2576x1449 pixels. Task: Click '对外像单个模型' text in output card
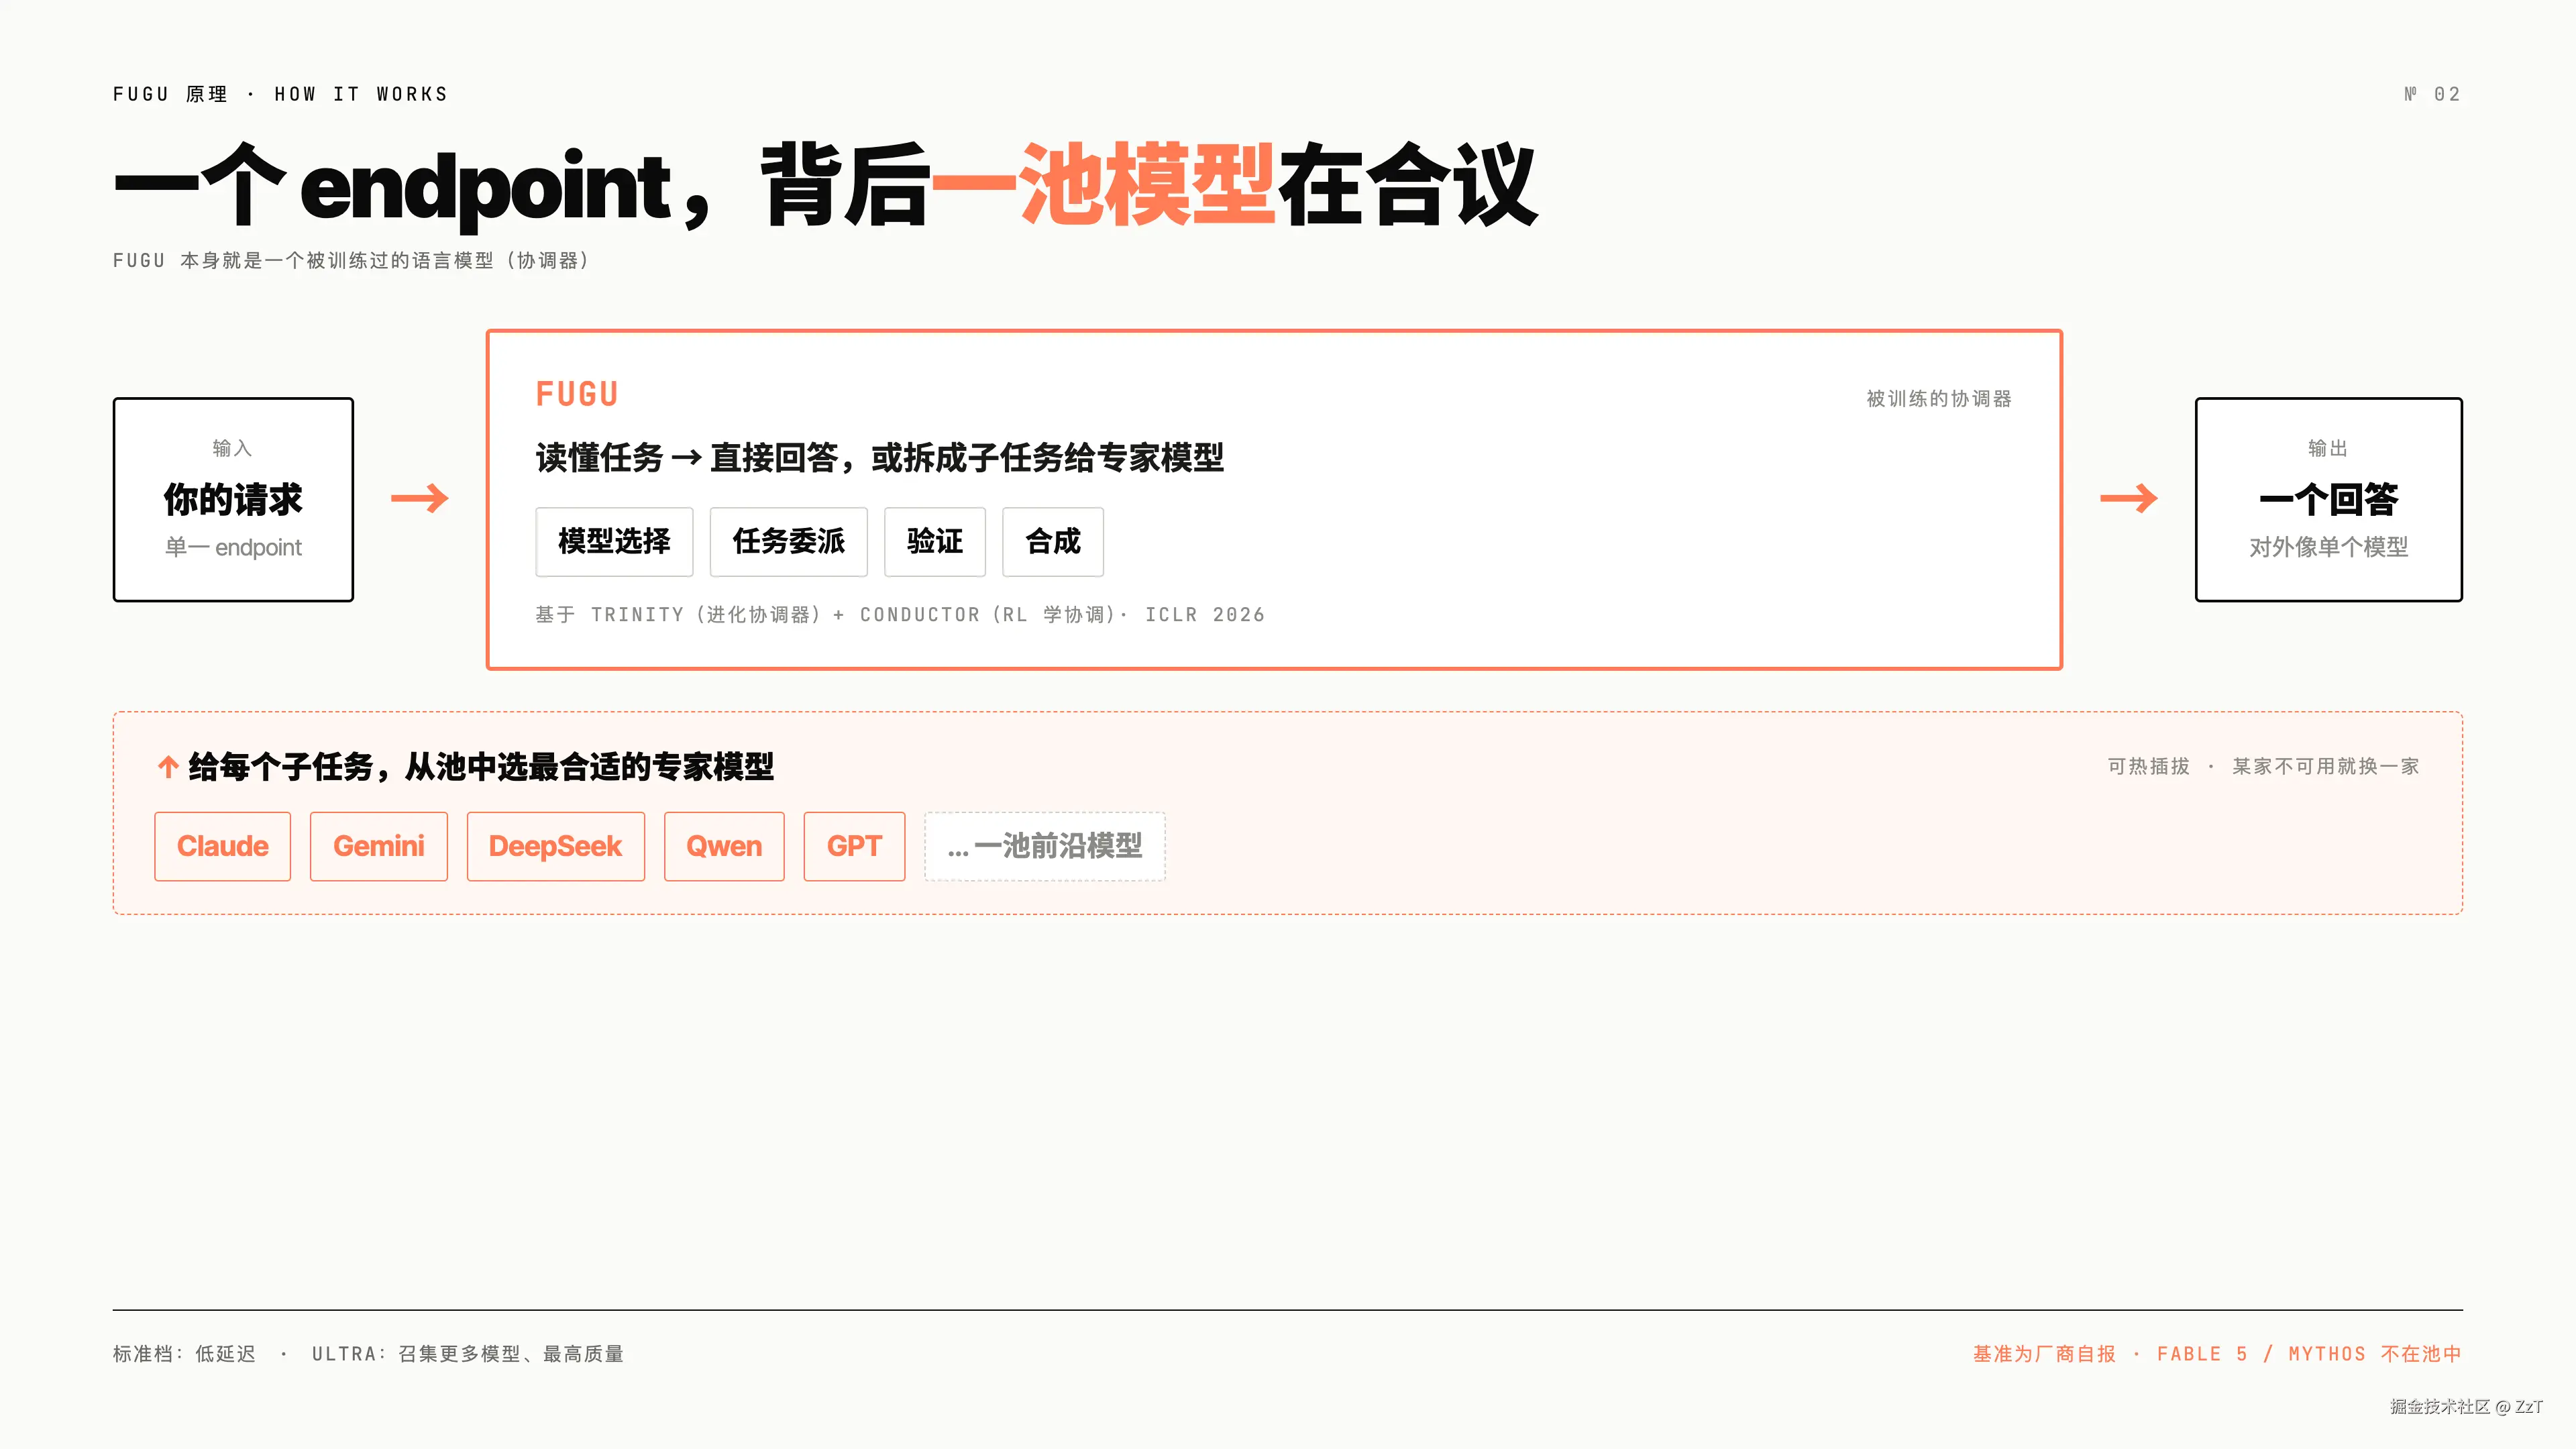tap(2329, 547)
